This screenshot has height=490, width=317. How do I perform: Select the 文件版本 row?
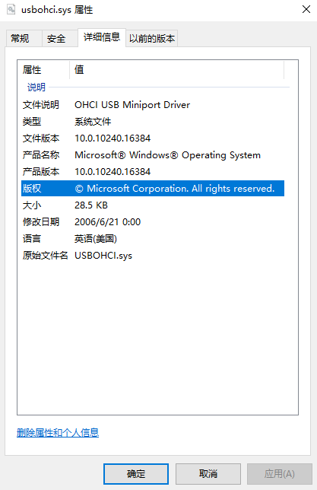[x=153, y=138]
